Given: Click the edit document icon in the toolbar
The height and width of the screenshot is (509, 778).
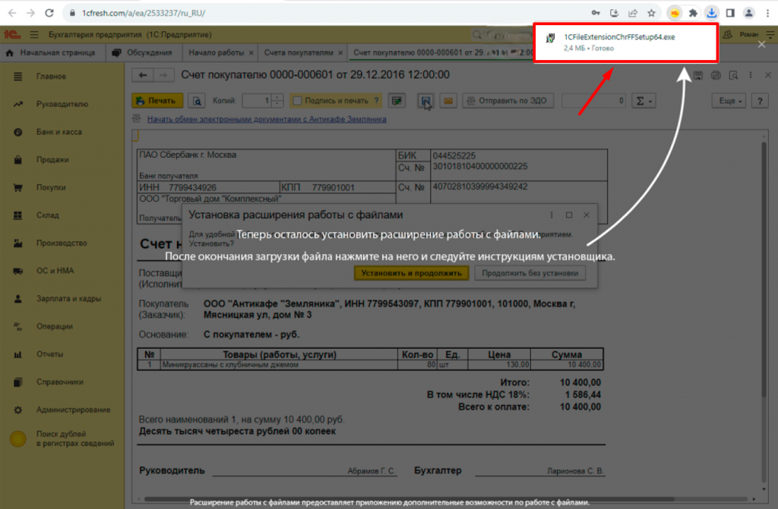Looking at the screenshot, I should 397,101.
